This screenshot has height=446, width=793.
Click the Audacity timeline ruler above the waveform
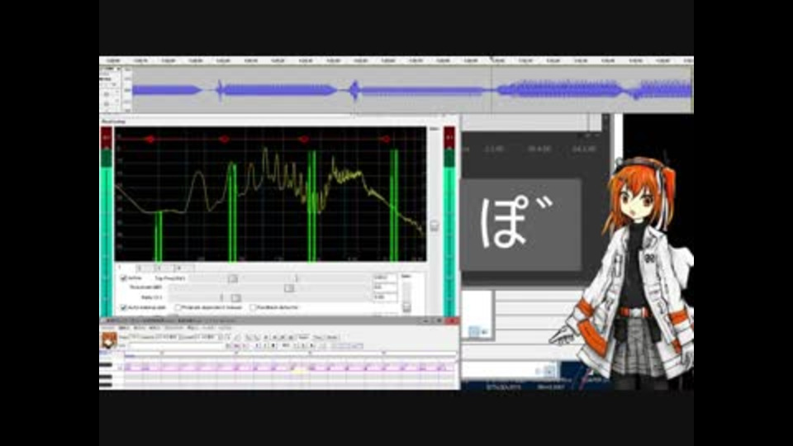[396, 60]
